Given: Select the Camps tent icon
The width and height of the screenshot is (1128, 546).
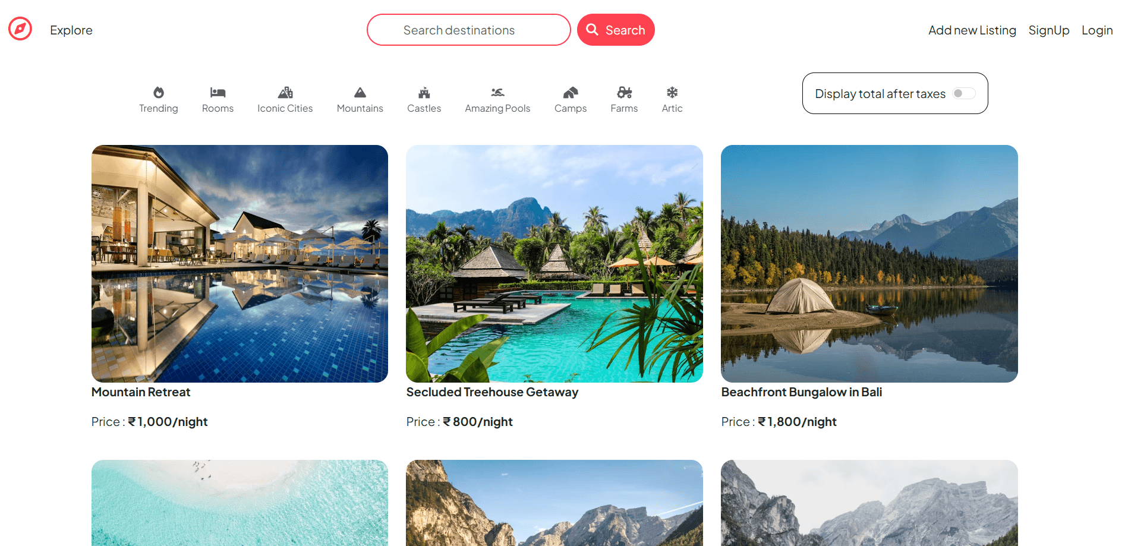Looking at the screenshot, I should (571, 92).
